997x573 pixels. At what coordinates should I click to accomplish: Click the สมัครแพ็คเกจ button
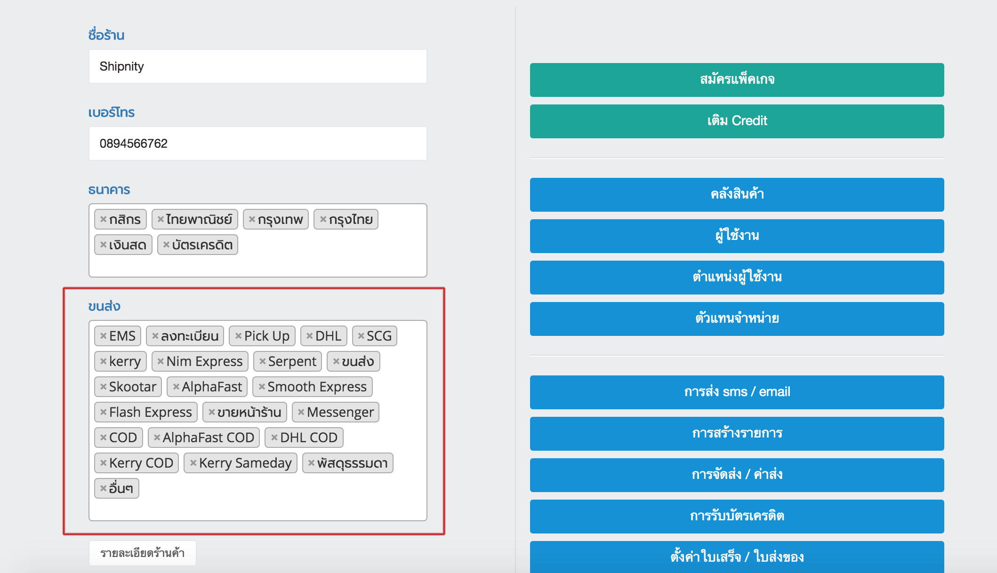(x=736, y=79)
